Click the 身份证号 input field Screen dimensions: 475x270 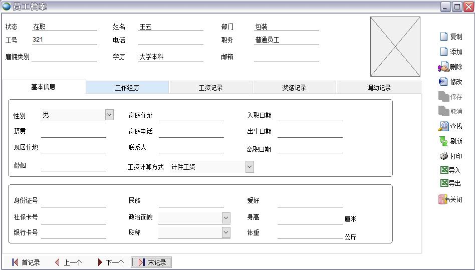[74, 201]
